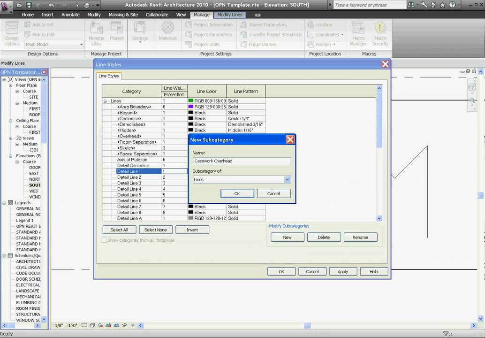Collapse the Lines category in Line Styles table

(105, 101)
